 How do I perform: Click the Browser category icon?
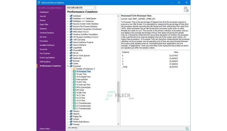pos(71,61)
